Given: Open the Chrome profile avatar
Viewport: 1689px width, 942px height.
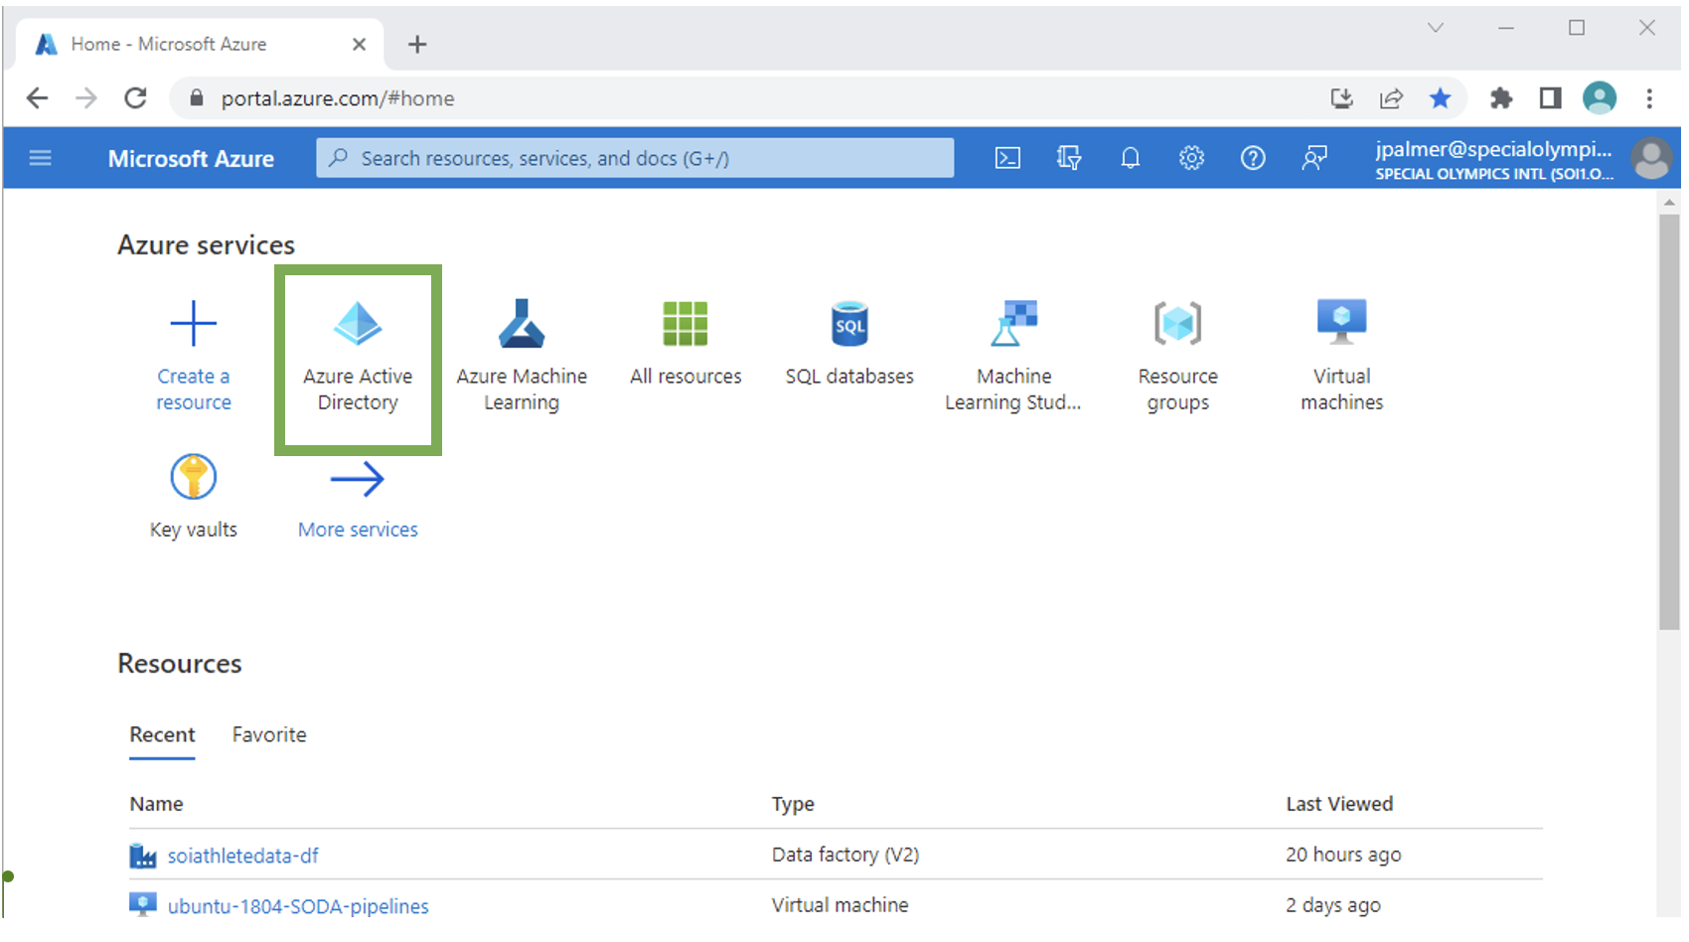Looking at the screenshot, I should (1600, 97).
